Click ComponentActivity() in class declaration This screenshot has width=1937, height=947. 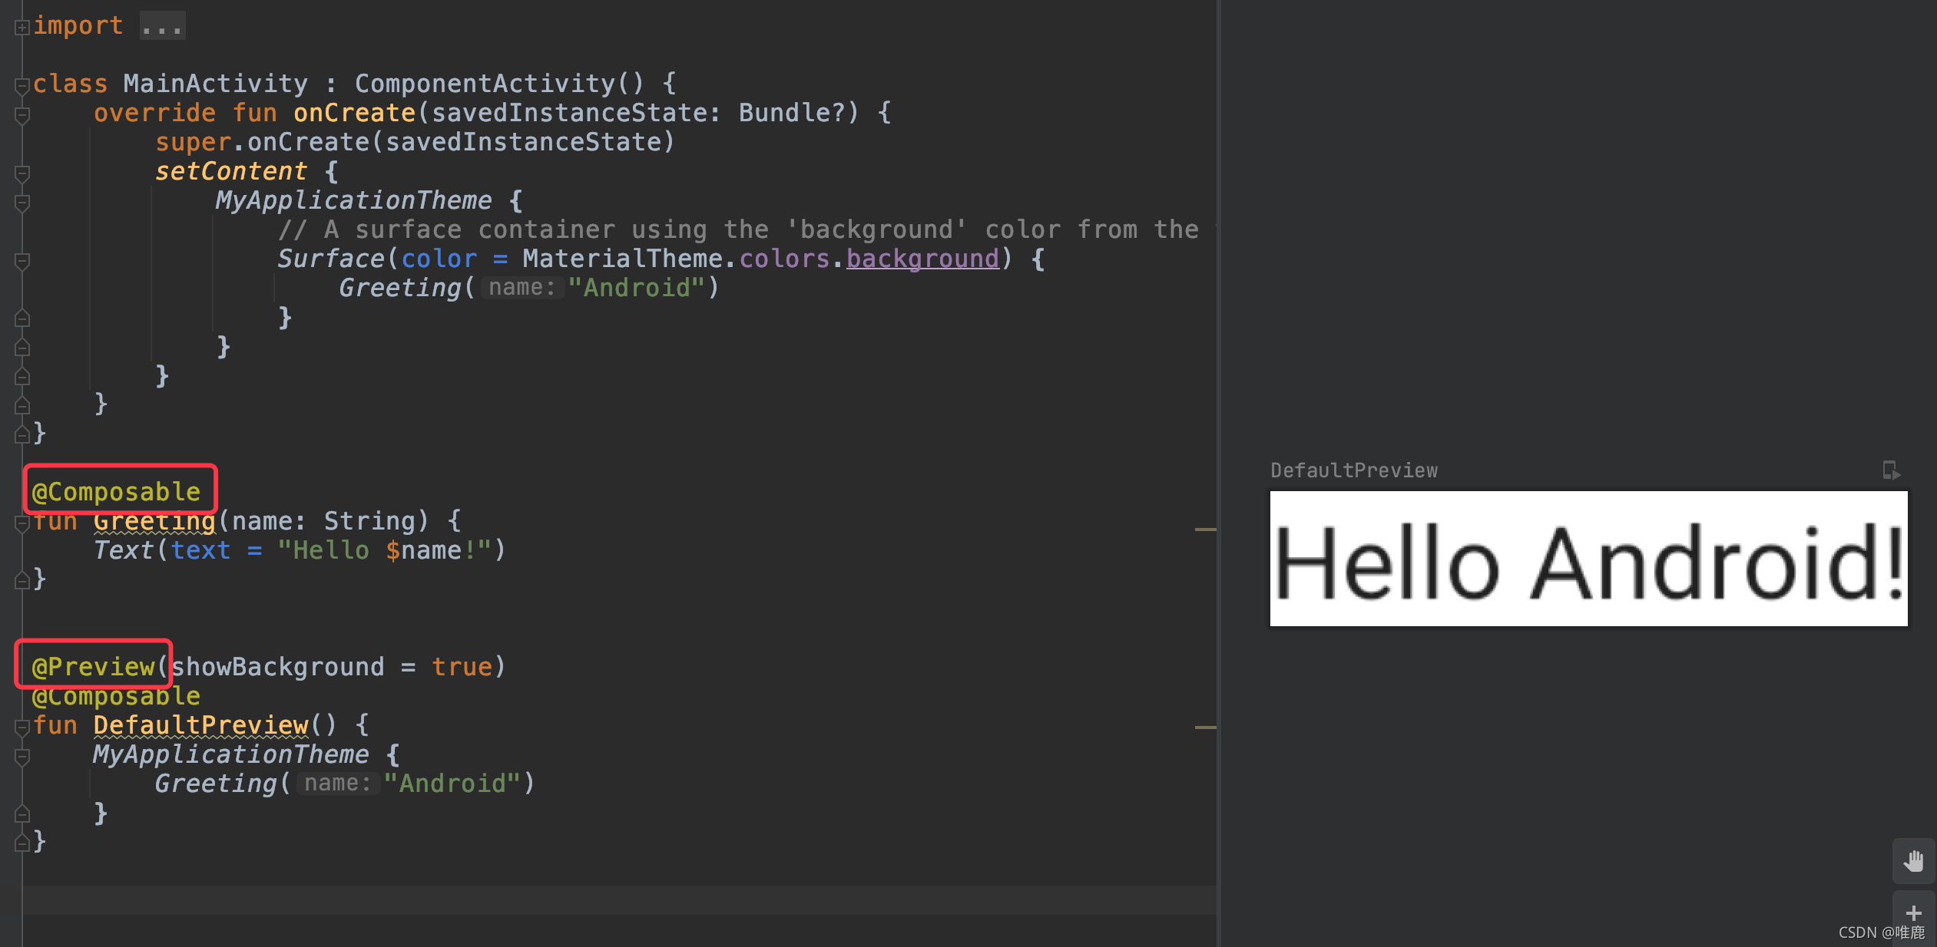(499, 84)
